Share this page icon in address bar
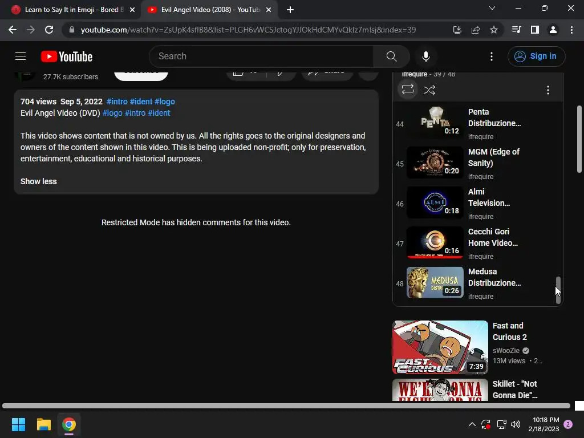584x438 pixels. (x=476, y=30)
